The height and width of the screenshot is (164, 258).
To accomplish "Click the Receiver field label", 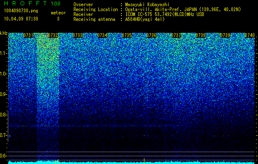I will pyautogui.click(x=83, y=14).
